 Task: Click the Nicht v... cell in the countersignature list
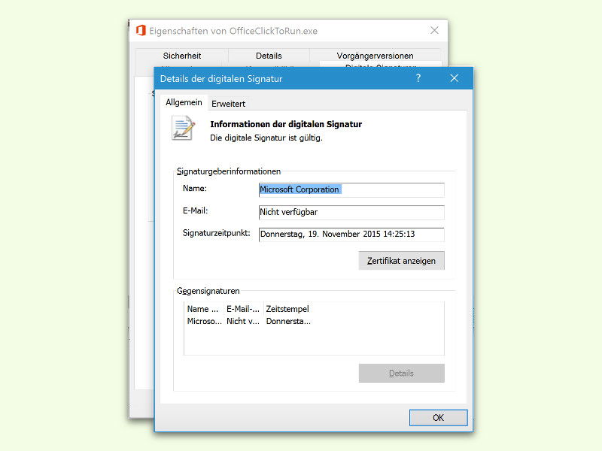[x=243, y=322]
